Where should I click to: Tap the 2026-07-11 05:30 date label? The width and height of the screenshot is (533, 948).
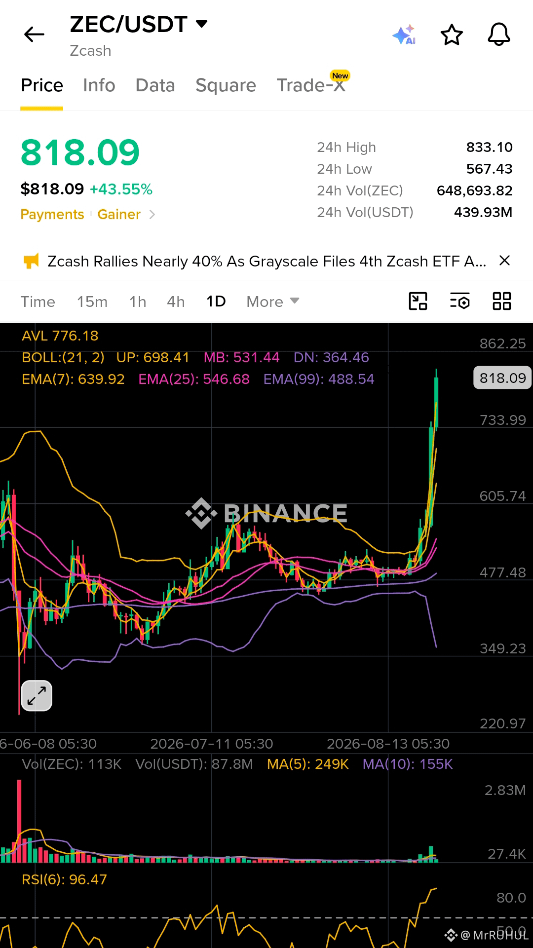[x=212, y=744]
